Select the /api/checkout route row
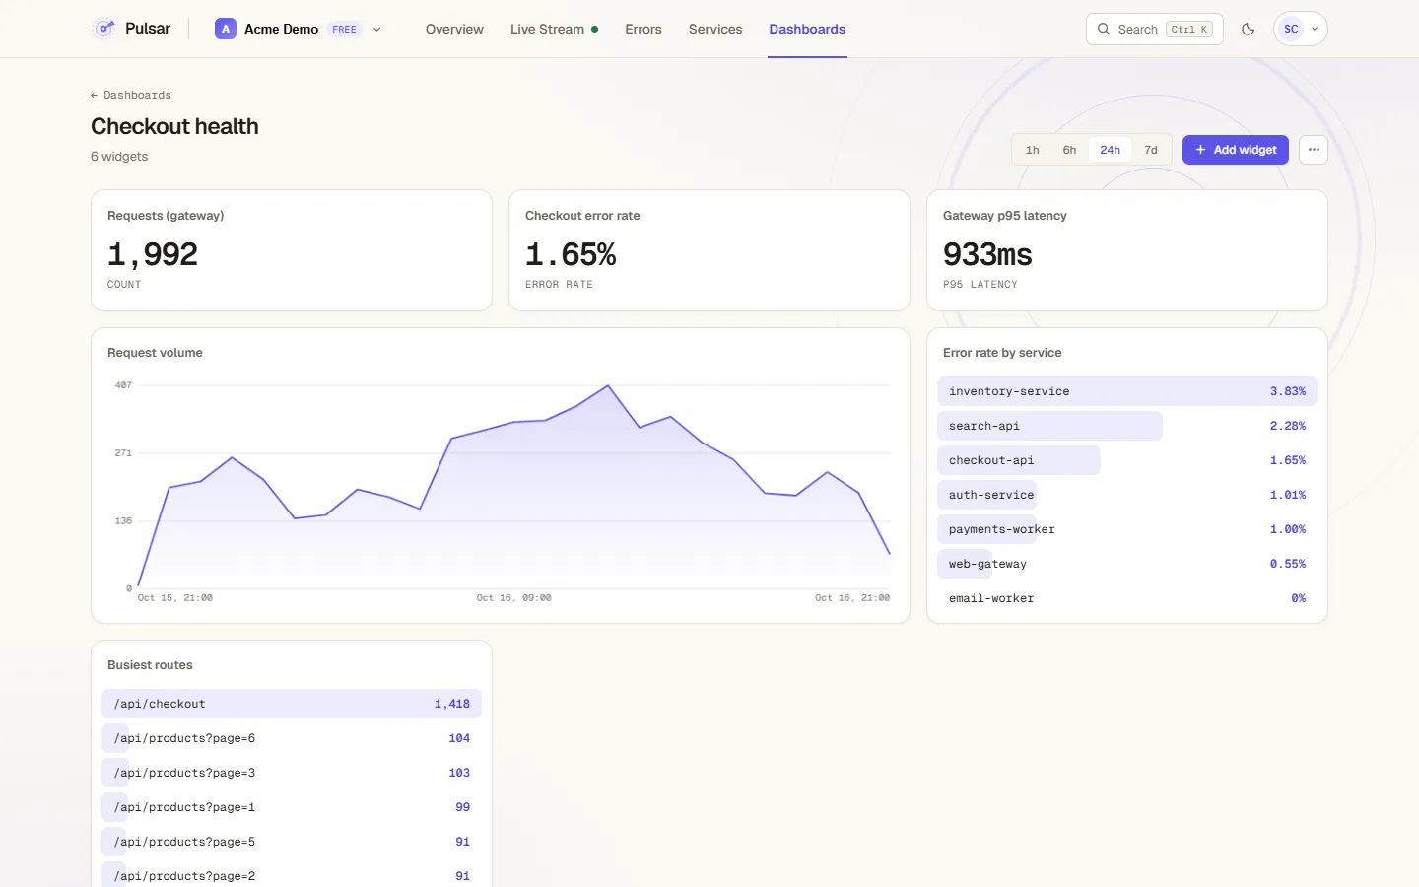 [292, 704]
